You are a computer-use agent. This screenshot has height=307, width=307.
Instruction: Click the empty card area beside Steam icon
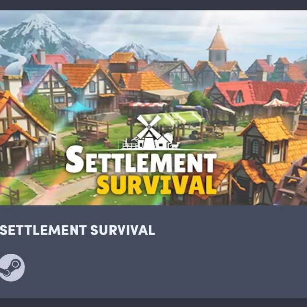166,268
